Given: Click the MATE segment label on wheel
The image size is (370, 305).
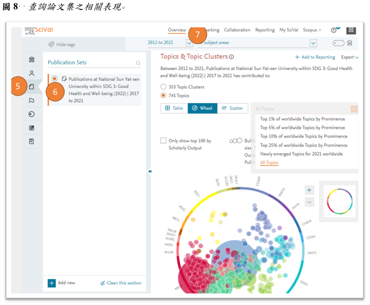Looking at the screenshot, I should pos(312,253).
